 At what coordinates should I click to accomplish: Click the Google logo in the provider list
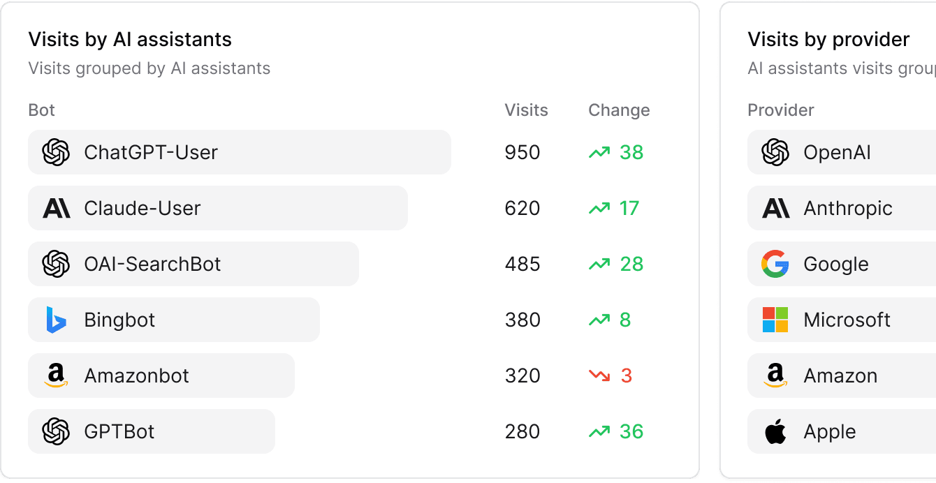coord(775,264)
